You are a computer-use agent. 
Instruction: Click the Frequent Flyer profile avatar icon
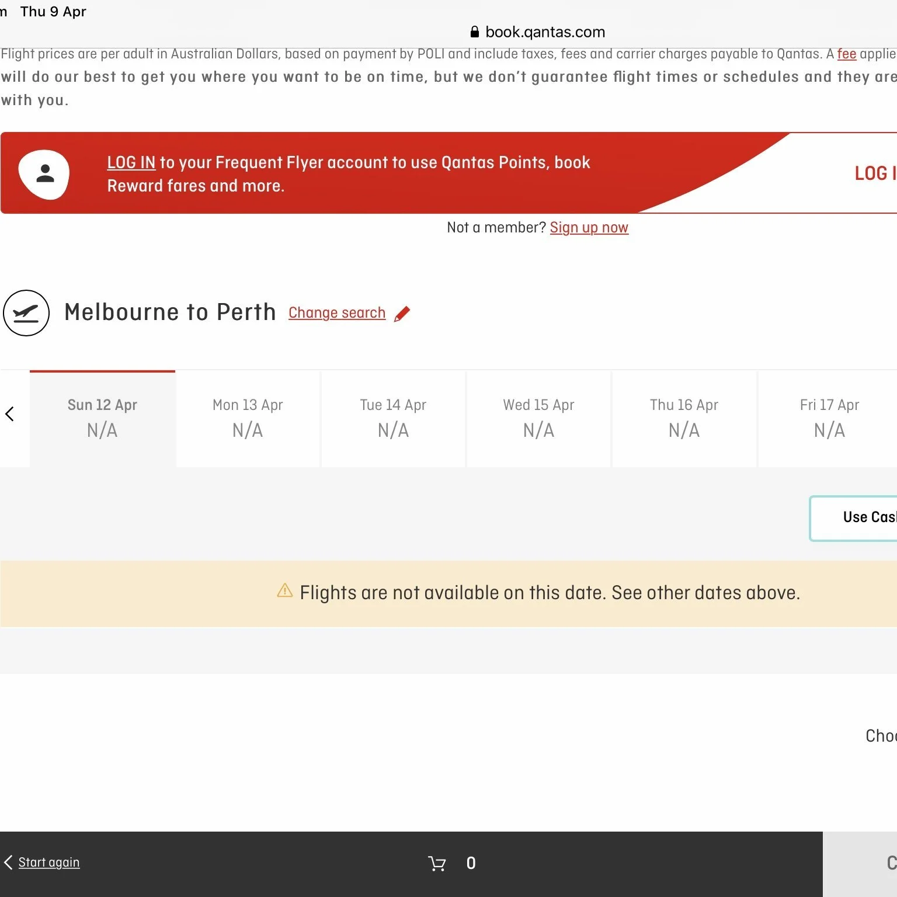pyautogui.click(x=44, y=174)
